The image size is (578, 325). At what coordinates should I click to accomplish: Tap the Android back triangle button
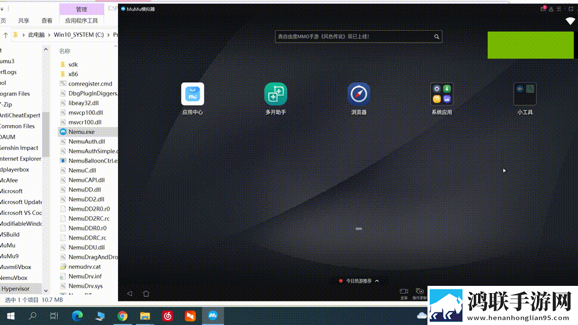tap(130, 294)
